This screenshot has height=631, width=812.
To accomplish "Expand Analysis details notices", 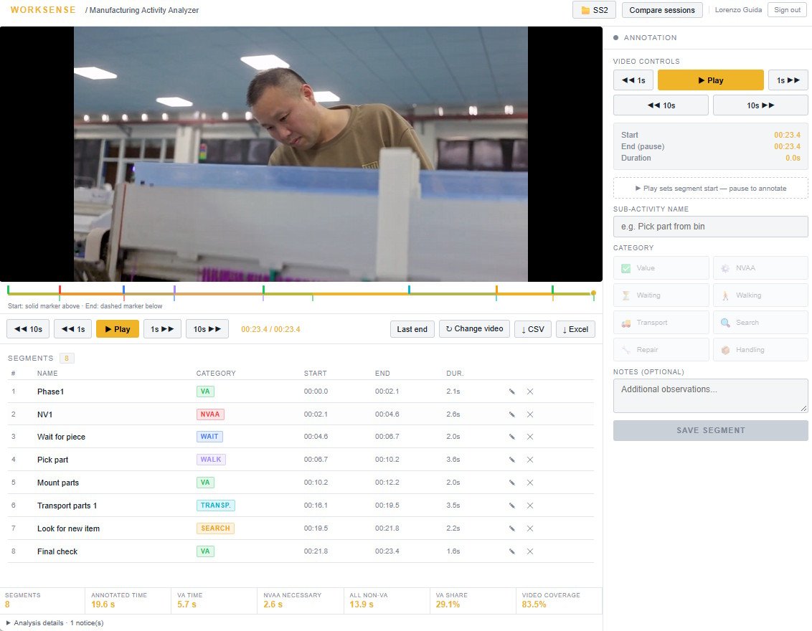I will pos(55,622).
